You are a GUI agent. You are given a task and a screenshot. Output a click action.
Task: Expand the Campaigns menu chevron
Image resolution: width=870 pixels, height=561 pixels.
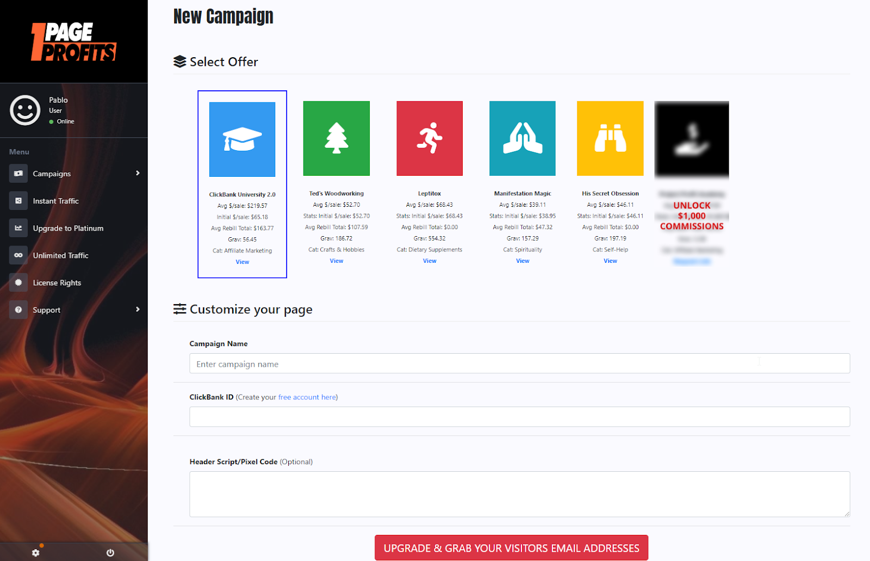[138, 173]
